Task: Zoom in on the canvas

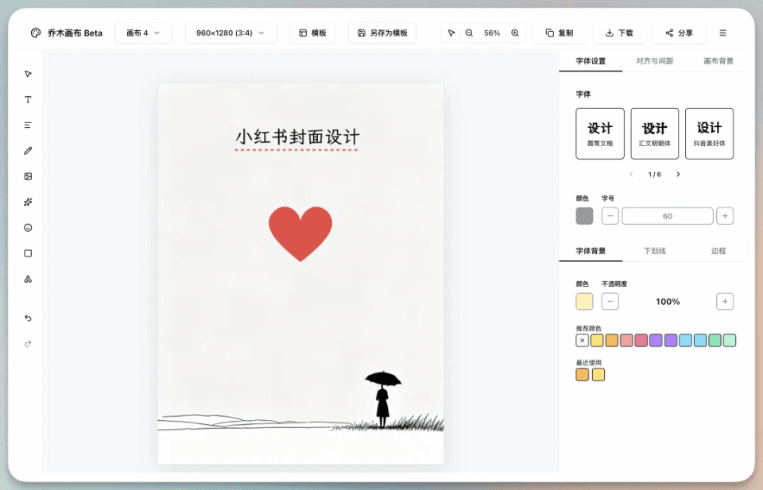Action: coord(514,33)
